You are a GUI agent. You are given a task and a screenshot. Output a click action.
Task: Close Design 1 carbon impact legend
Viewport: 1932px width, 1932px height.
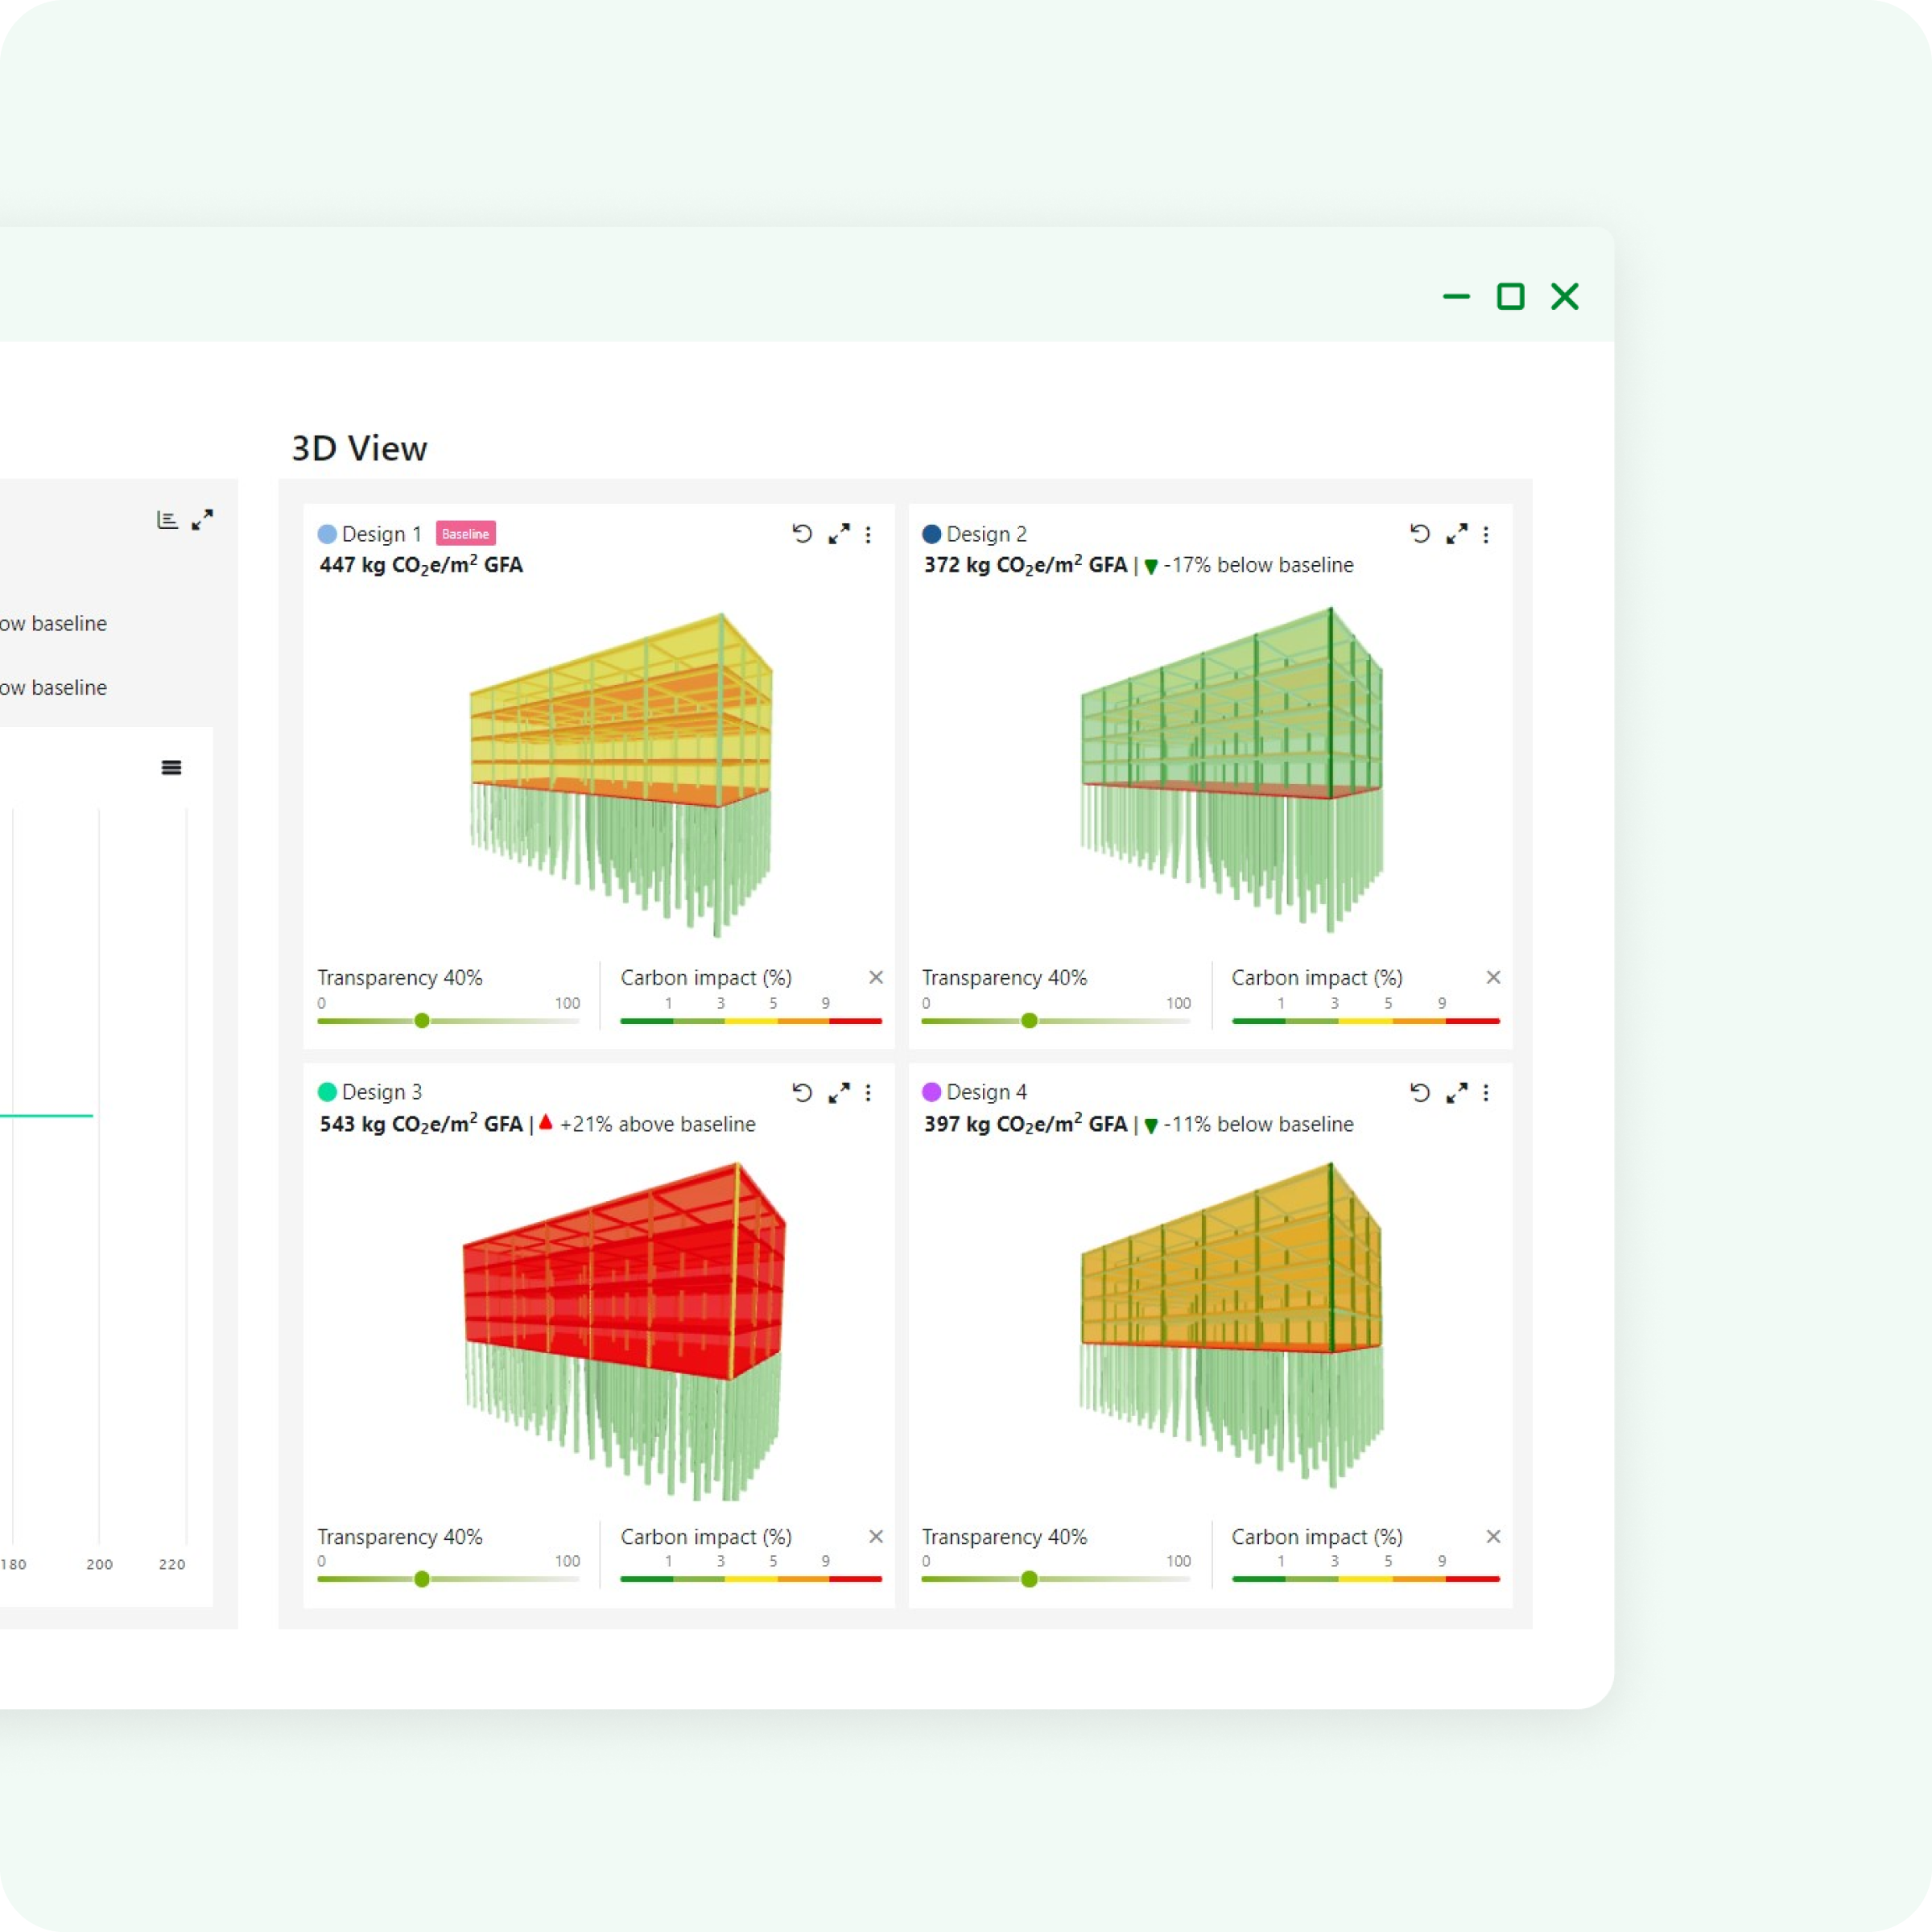876,977
